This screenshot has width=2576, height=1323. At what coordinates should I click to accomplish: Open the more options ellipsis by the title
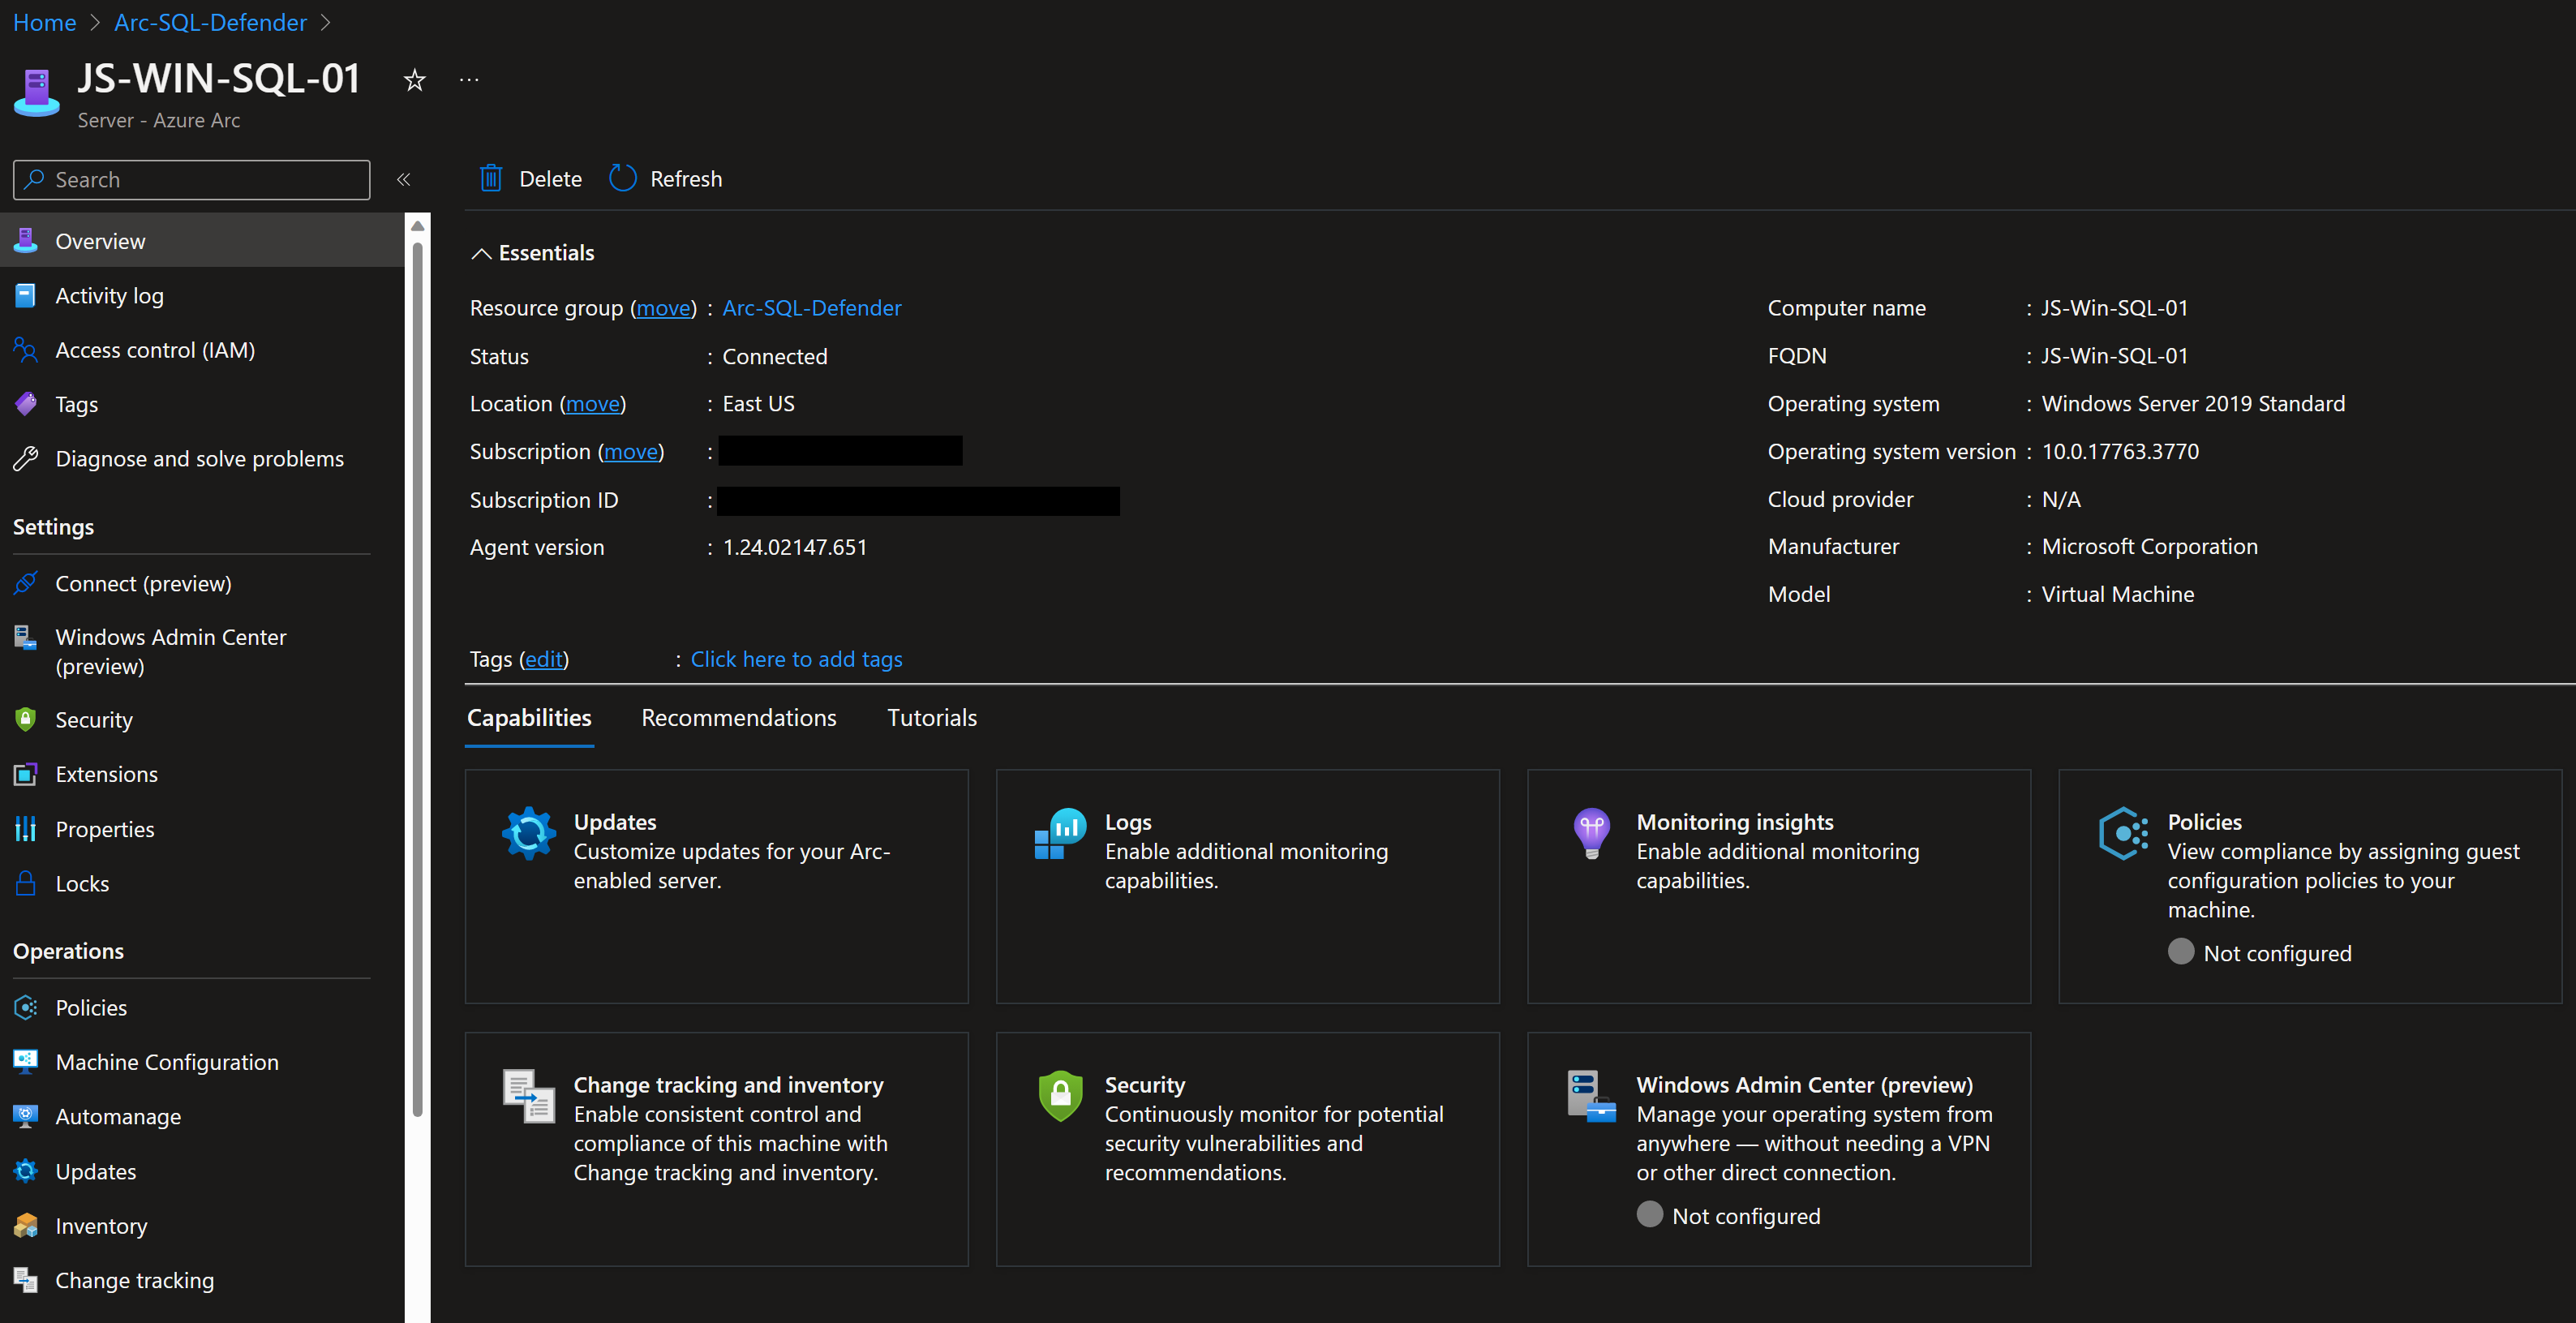coord(469,80)
